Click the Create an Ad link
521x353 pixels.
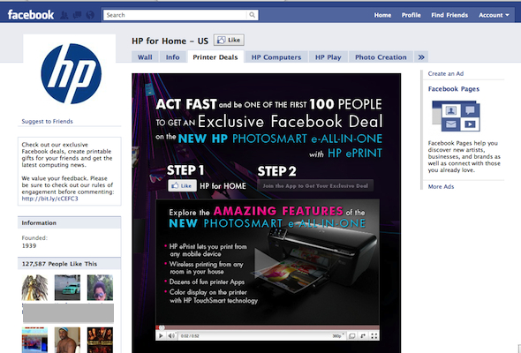(x=446, y=74)
